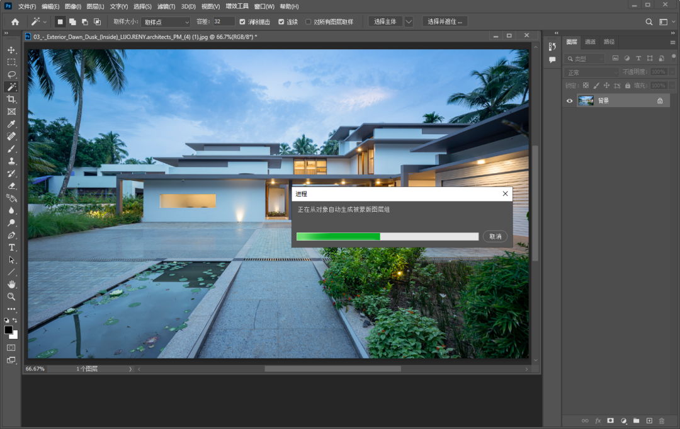Screen dimensions: 680x429
Task: Toggle the 消除锯齿 anti-alias checkbox
Action: [x=242, y=21]
